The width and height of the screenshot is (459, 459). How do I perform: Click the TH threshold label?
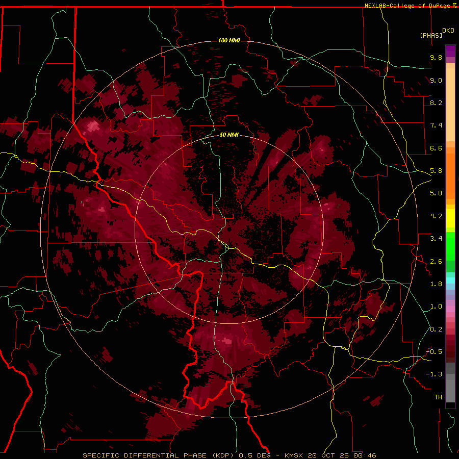pyautogui.click(x=438, y=397)
